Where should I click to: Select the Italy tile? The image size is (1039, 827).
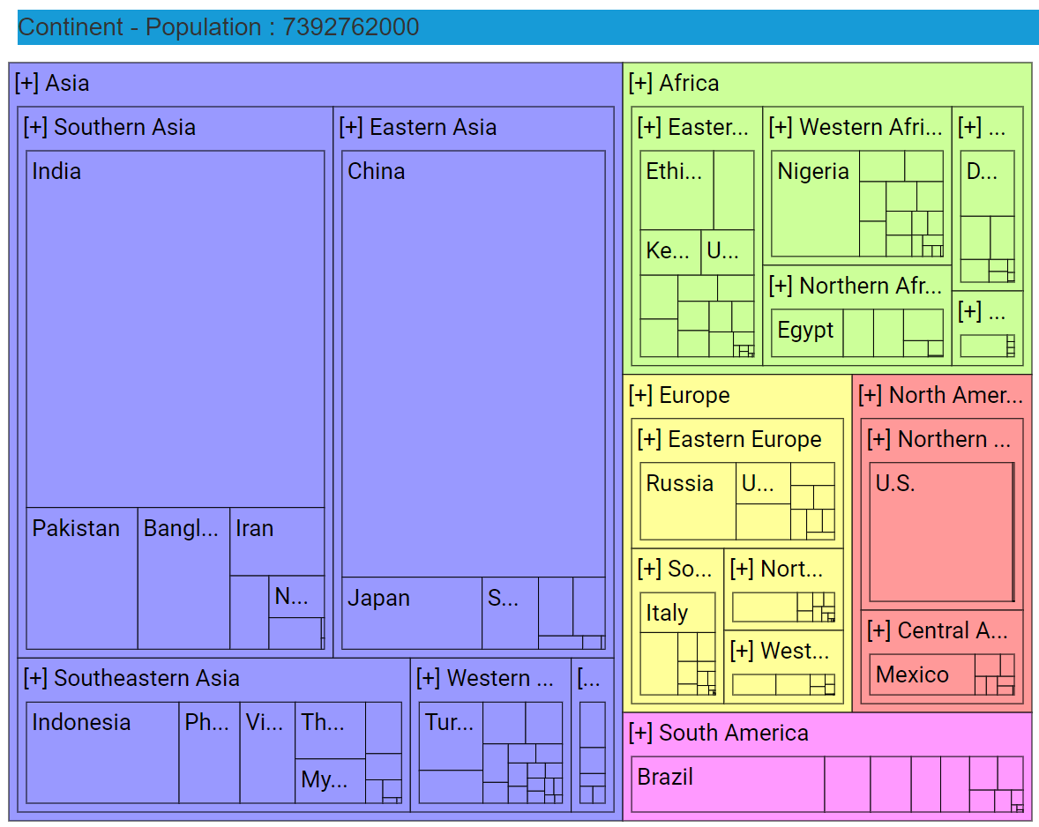click(x=678, y=613)
